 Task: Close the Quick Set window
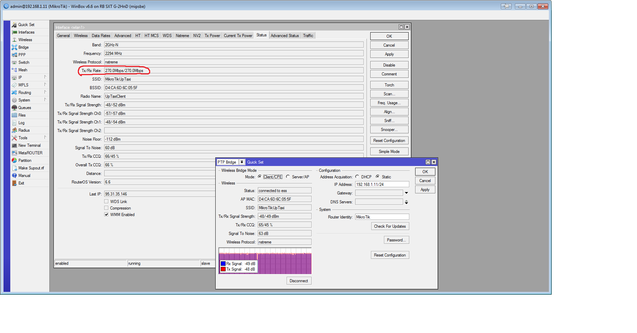(434, 162)
